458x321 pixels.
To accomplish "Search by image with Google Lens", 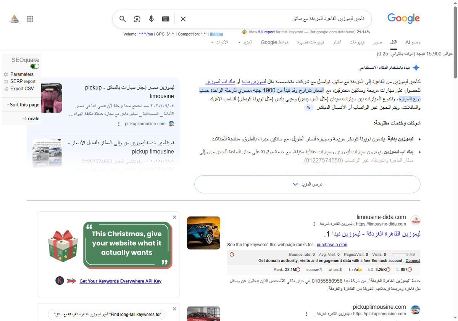I will [137, 19].
